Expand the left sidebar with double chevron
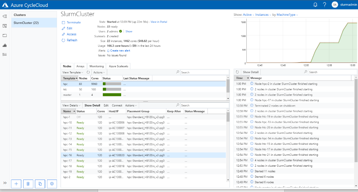Viewport: 358px width, 192px height. pos(5,183)
